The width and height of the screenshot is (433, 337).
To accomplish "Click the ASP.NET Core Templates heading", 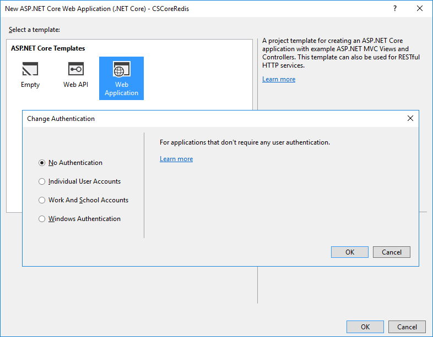I will 48,48.
